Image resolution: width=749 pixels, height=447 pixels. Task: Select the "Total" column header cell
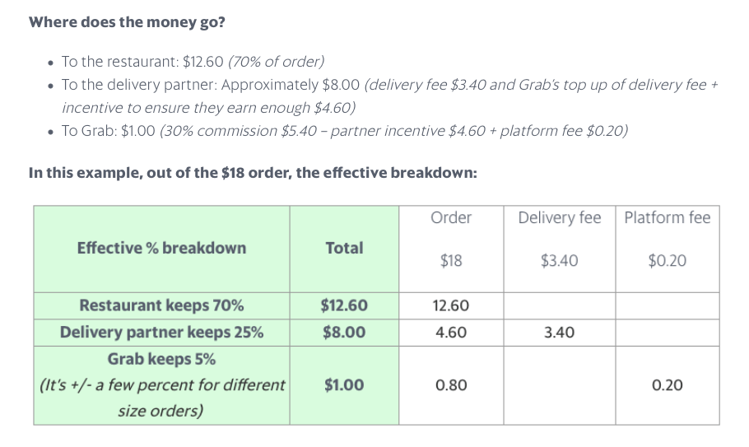click(344, 248)
